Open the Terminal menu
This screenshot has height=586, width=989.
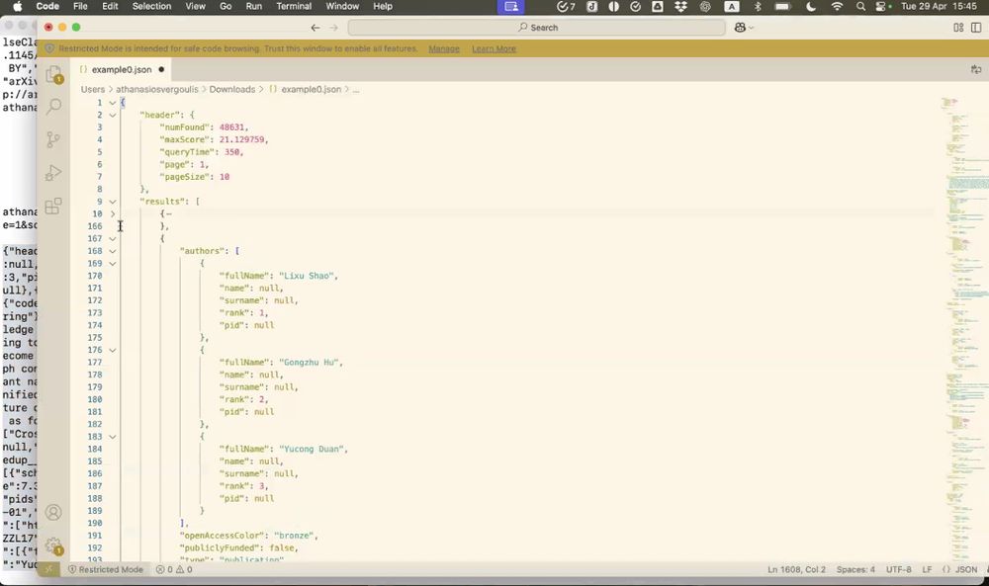294,6
